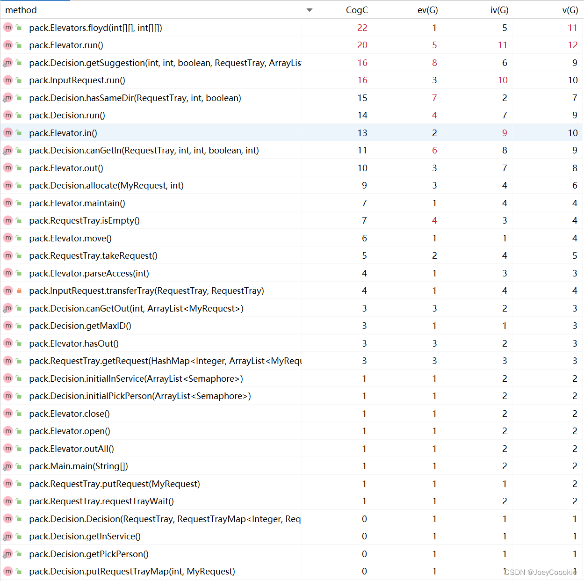Select pack.Elevator.hasOut() method name

[x=74, y=343]
